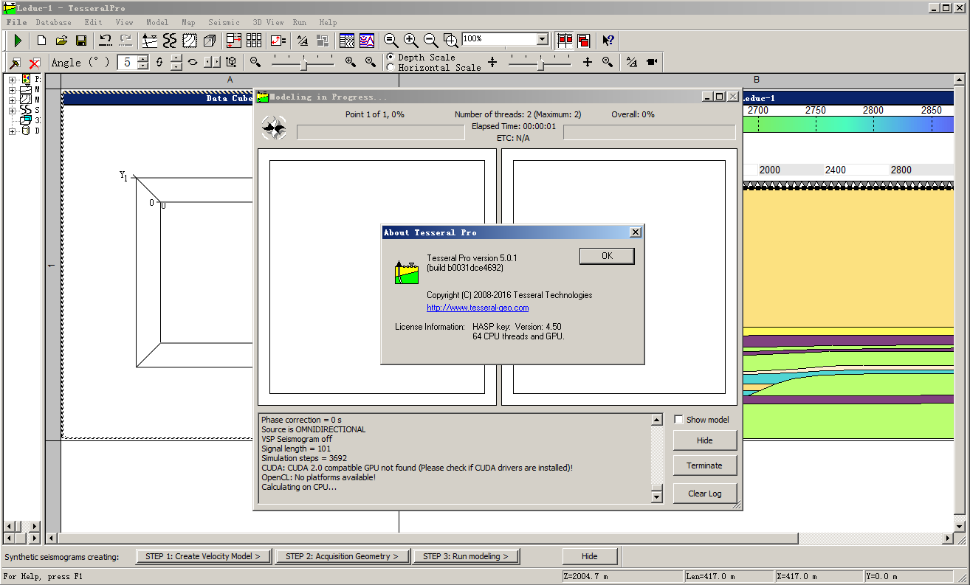The image size is (970, 585).
Task: Open the www.tesseral-geo.com link
Action: (x=478, y=308)
